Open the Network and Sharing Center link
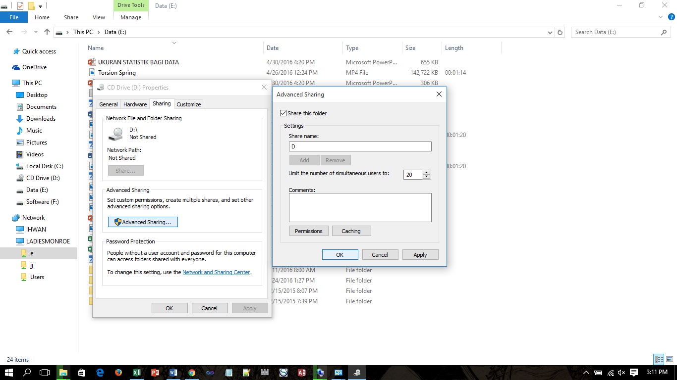The height and width of the screenshot is (380, 677). tap(216, 272)
